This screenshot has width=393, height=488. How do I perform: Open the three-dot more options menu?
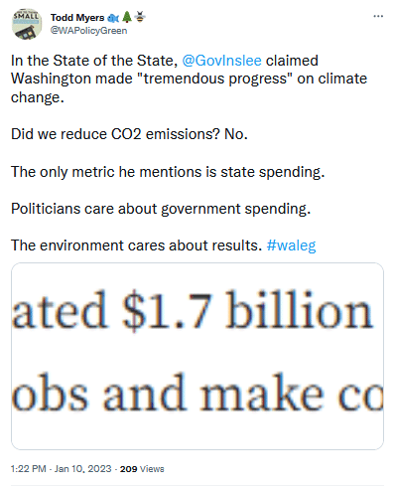378,16
